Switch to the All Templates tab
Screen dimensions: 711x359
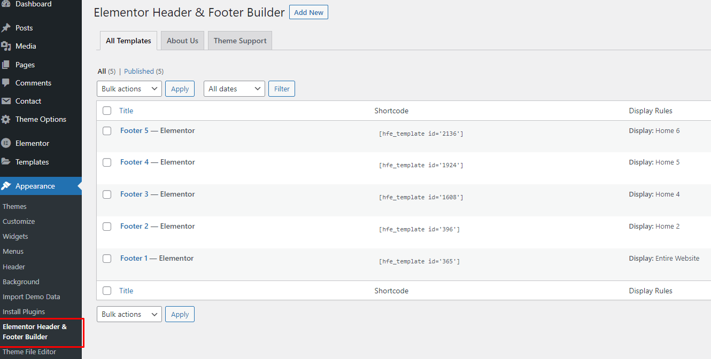coord(128,41)
